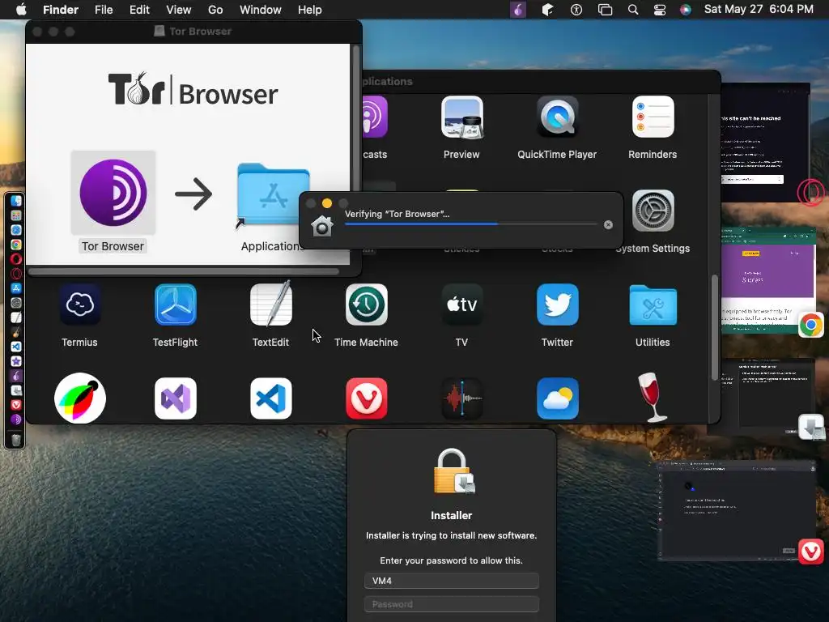Viewport: 829px width, 622px height.
Task: Open the partially visible Podcasts icon in Applications
Action: (x=375, y=117)
